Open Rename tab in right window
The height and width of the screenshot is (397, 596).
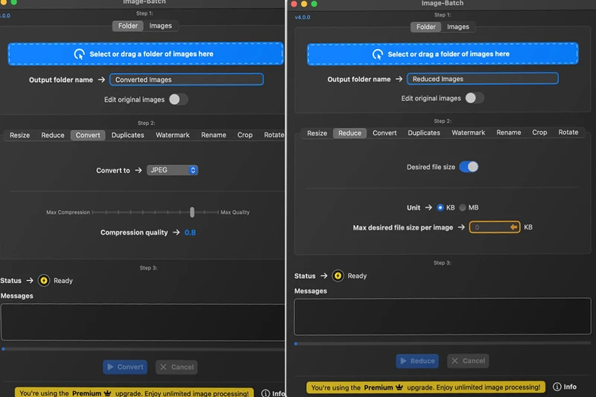[x=509, y=133]
